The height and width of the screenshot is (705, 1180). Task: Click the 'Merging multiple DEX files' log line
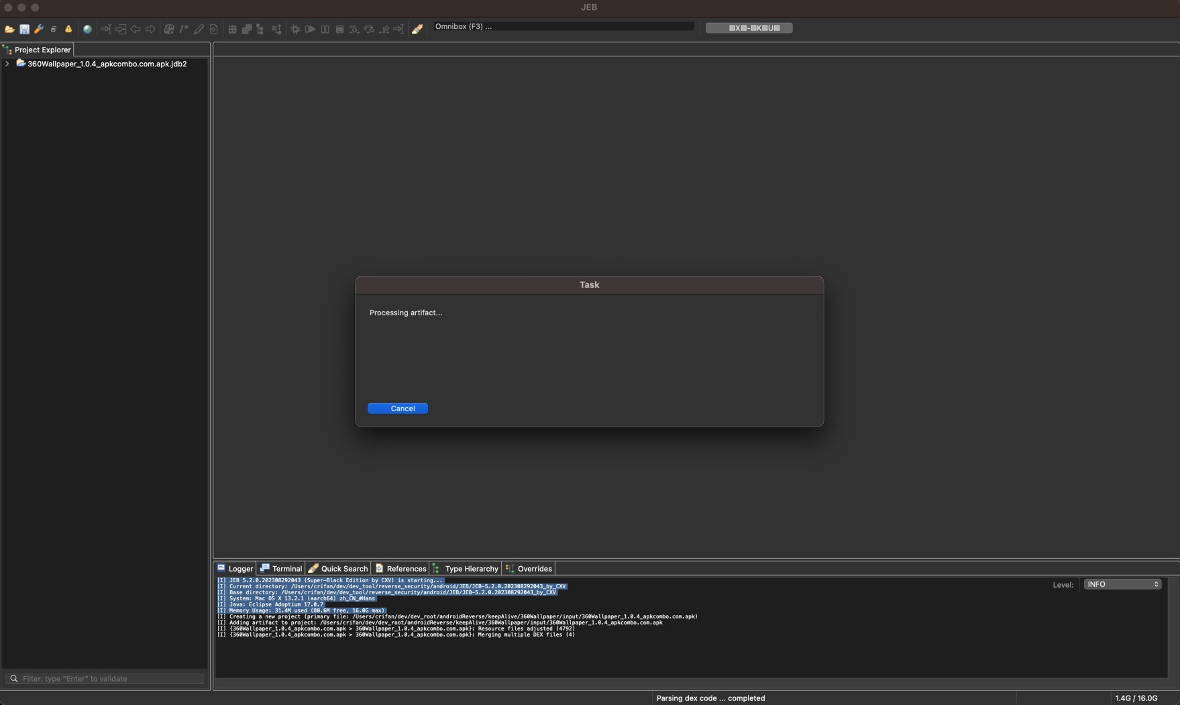coord(396,635)
